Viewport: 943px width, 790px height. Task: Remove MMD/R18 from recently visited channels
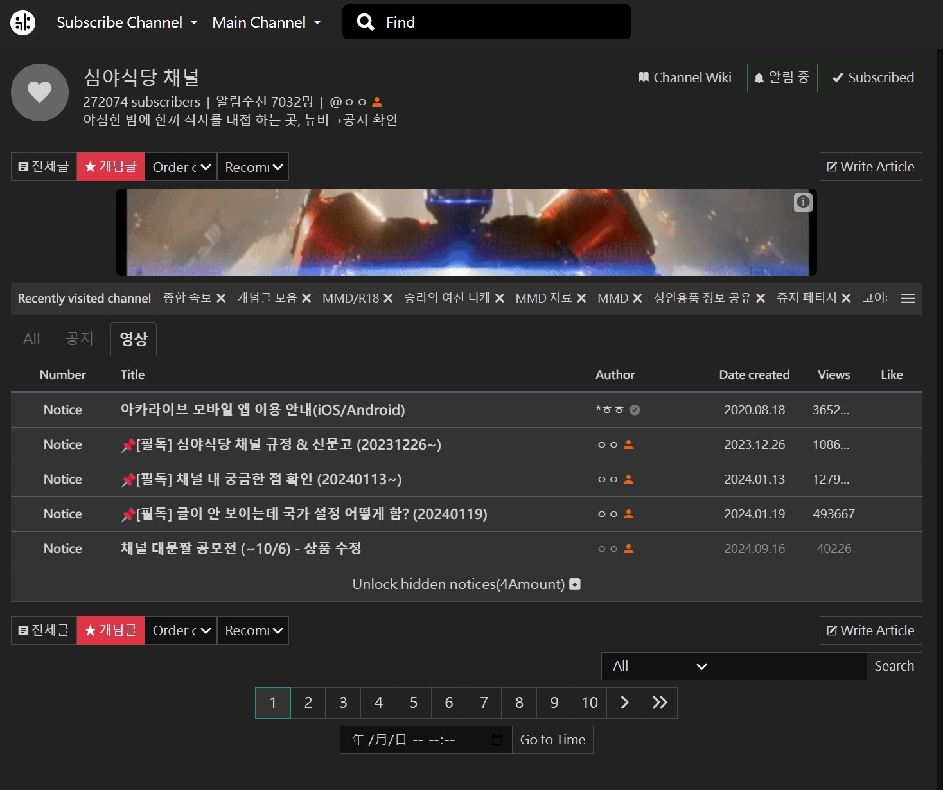pyautogui.click(x=388, y=298)
